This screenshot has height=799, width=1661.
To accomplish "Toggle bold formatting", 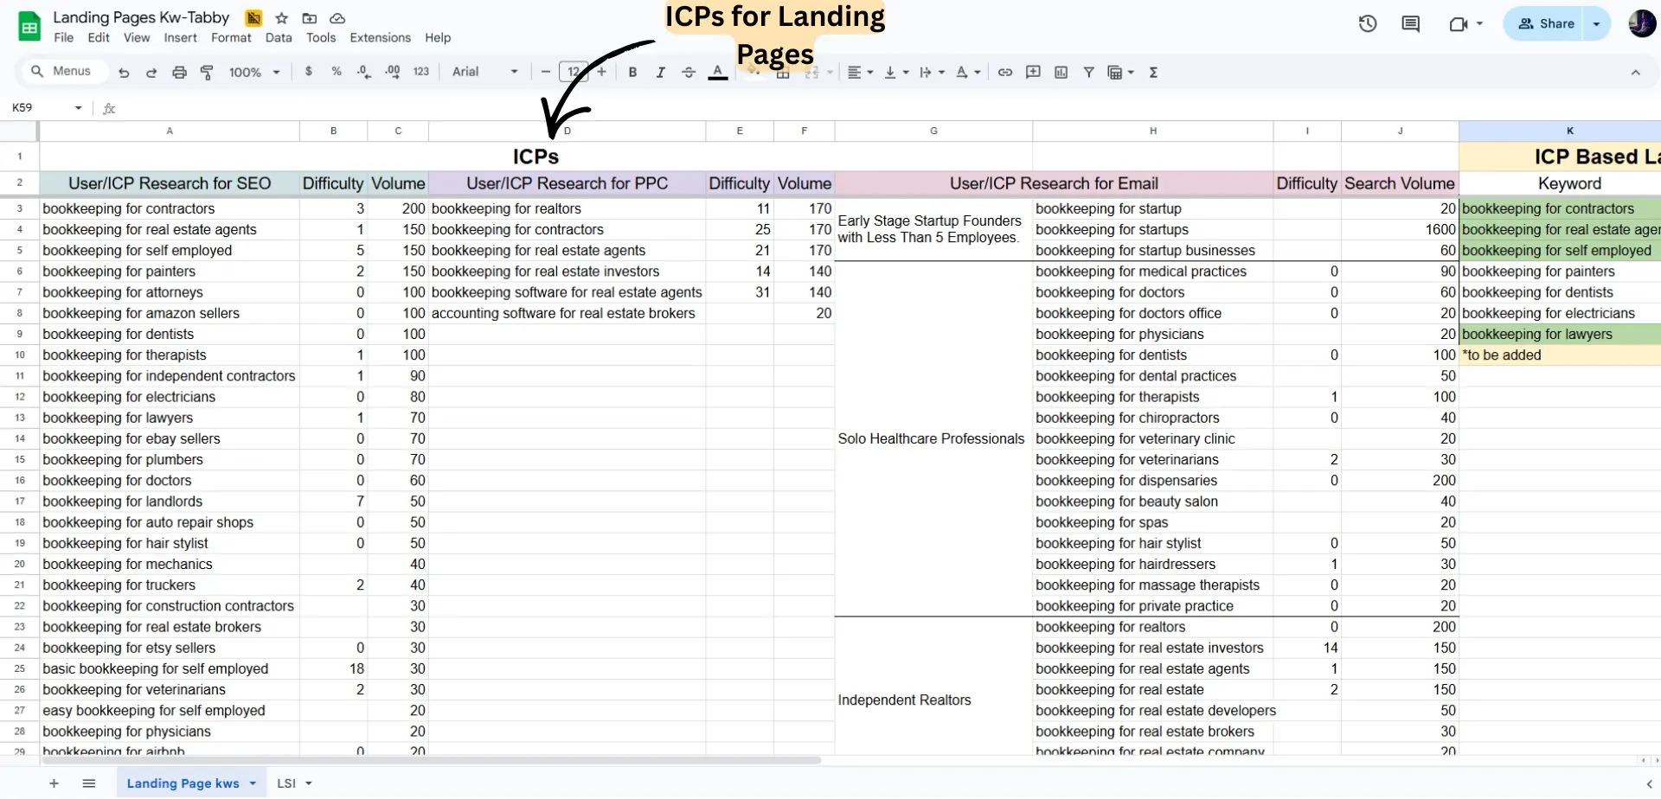I will coord(632,72).
